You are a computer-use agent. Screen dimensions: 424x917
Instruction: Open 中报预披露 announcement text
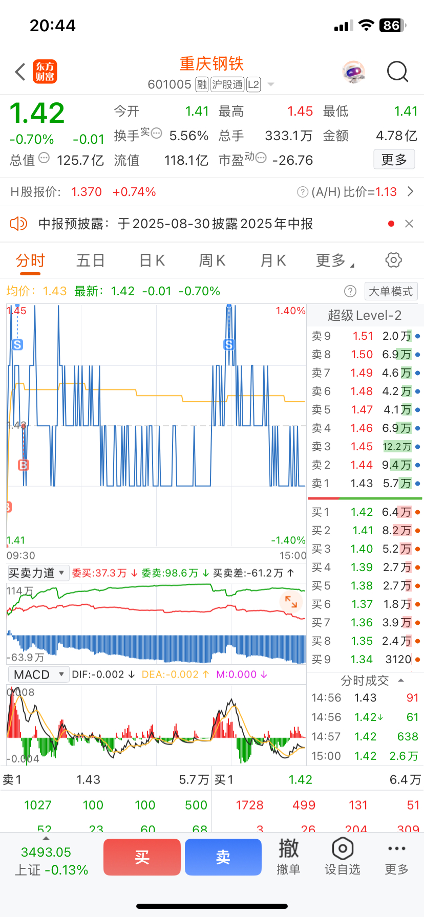pyautogui.click(x=176, y=224)
